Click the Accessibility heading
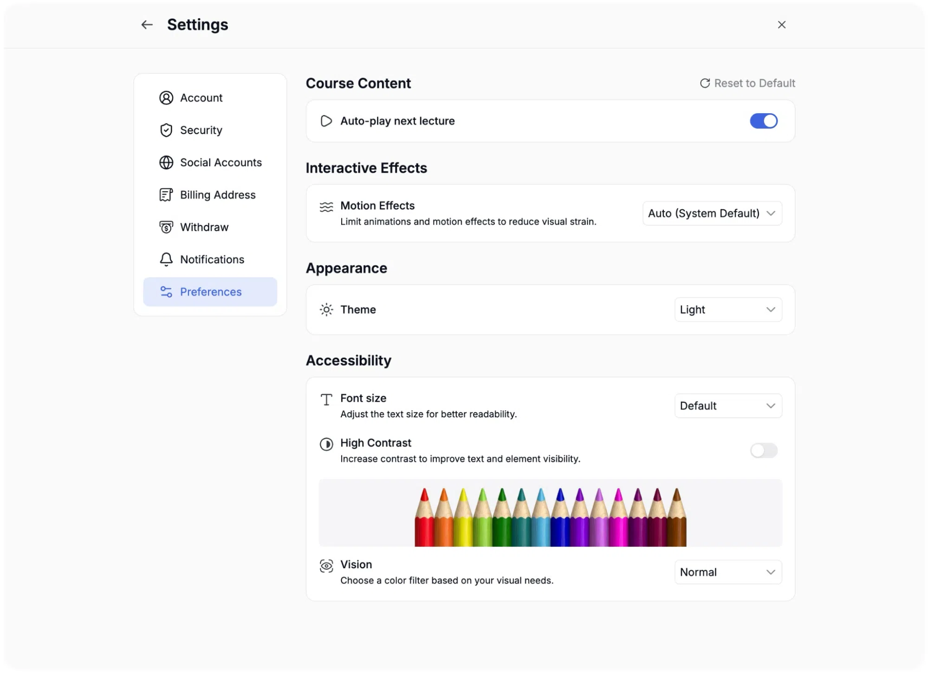The height and width of the screenshot is (674, 928). (348, 361)
